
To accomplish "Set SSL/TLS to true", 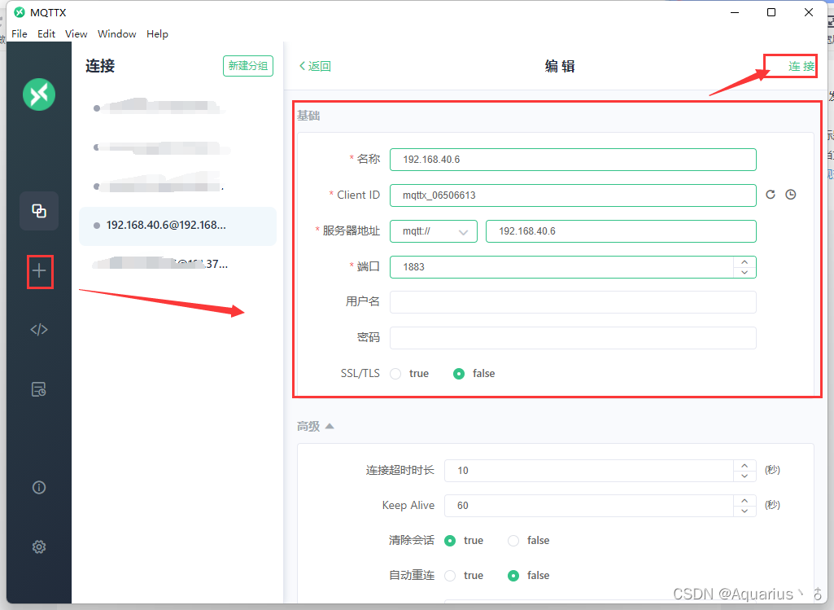I will (395, 374).
